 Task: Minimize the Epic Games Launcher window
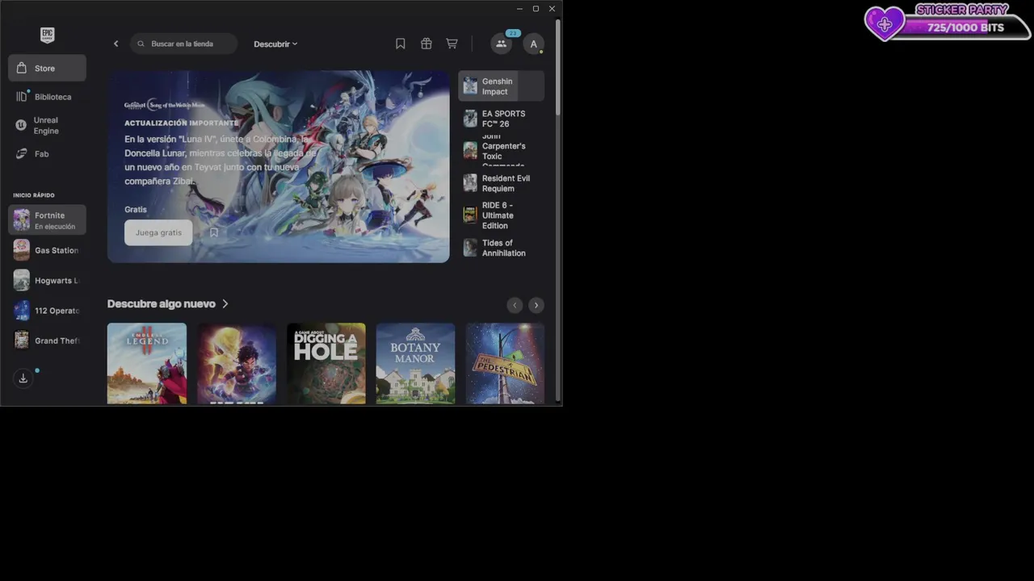(519, 9)
